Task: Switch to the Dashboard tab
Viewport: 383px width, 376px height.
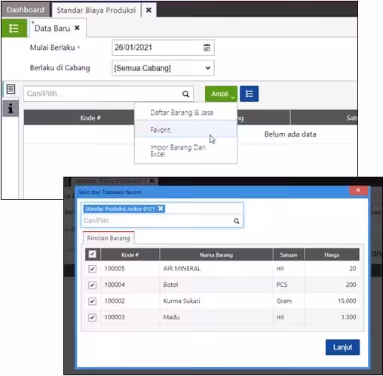Action: (26, 10)
